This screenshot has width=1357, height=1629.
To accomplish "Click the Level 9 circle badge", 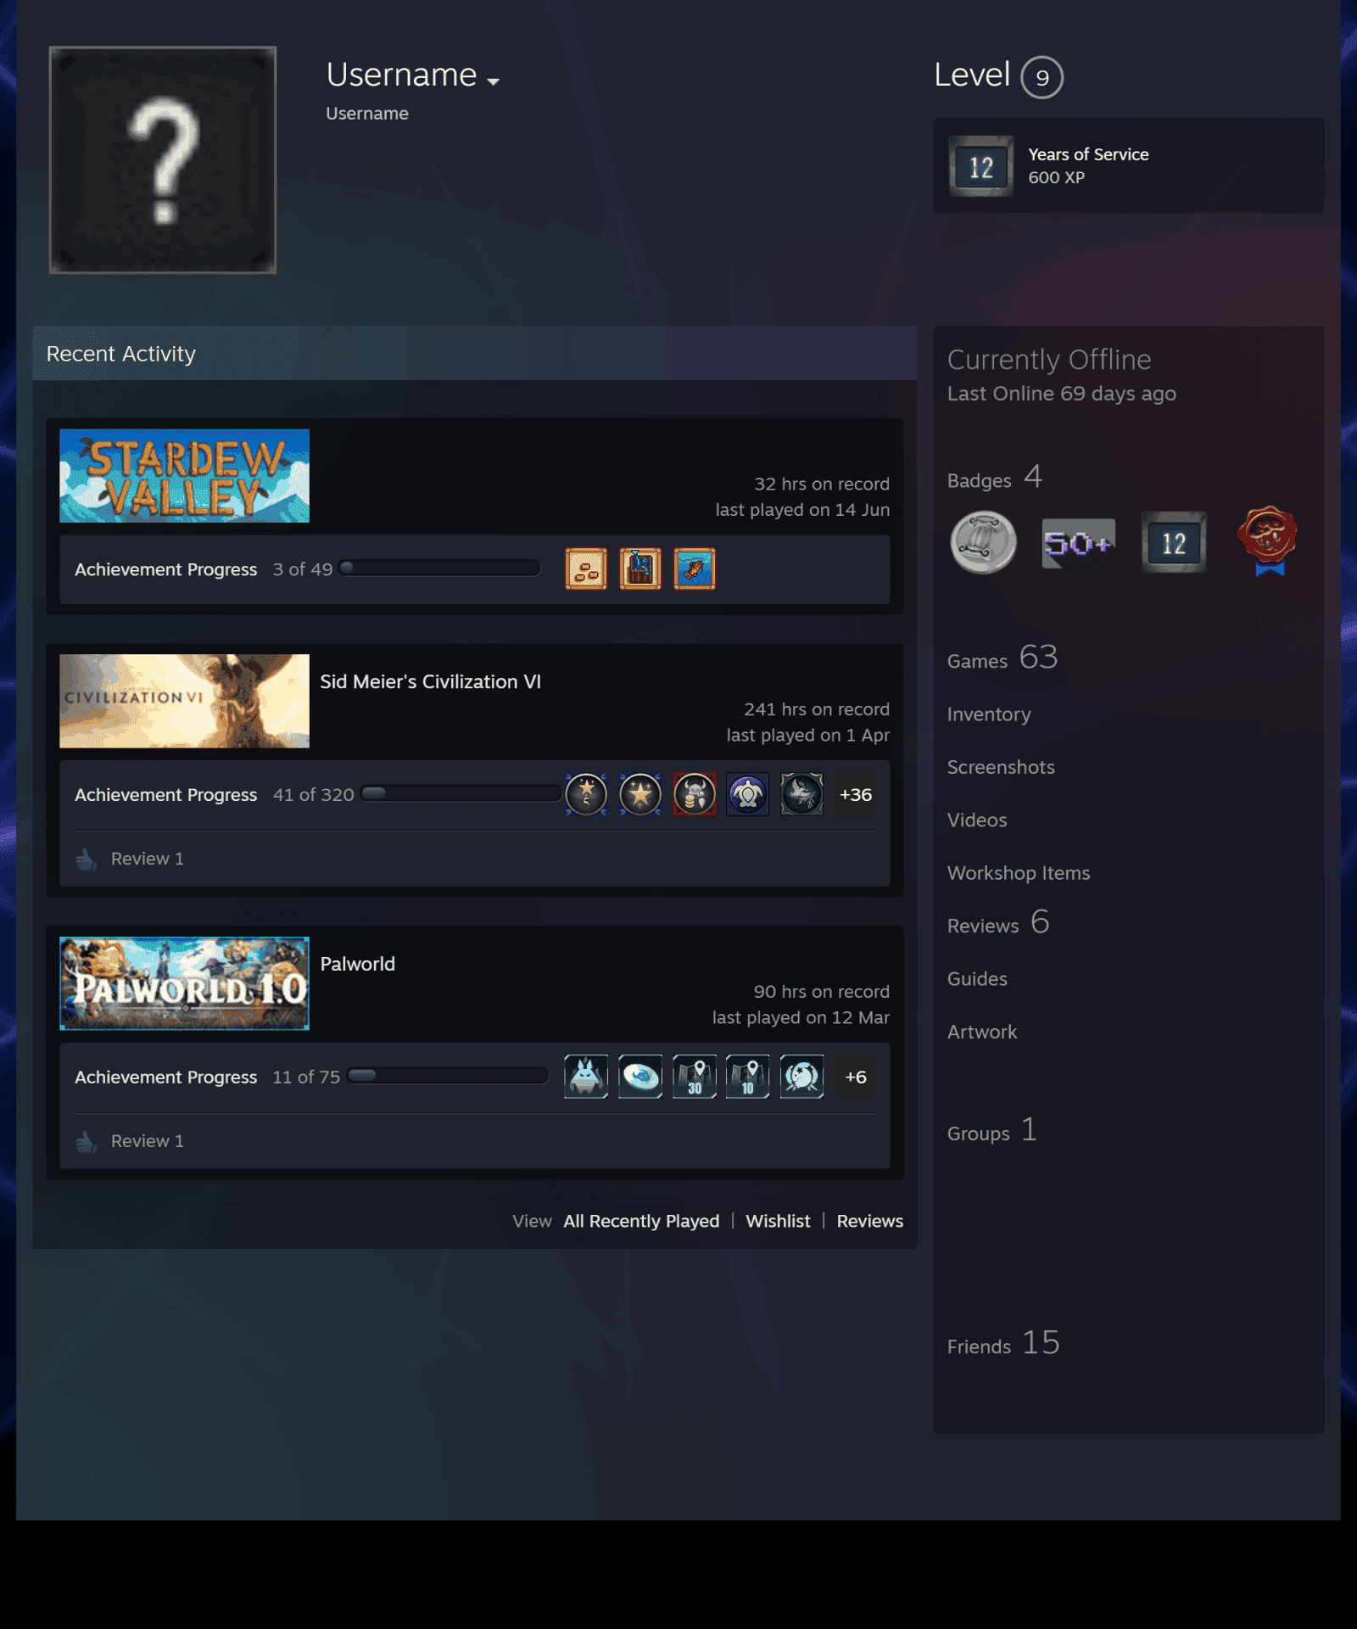I will coord(1041,77).
